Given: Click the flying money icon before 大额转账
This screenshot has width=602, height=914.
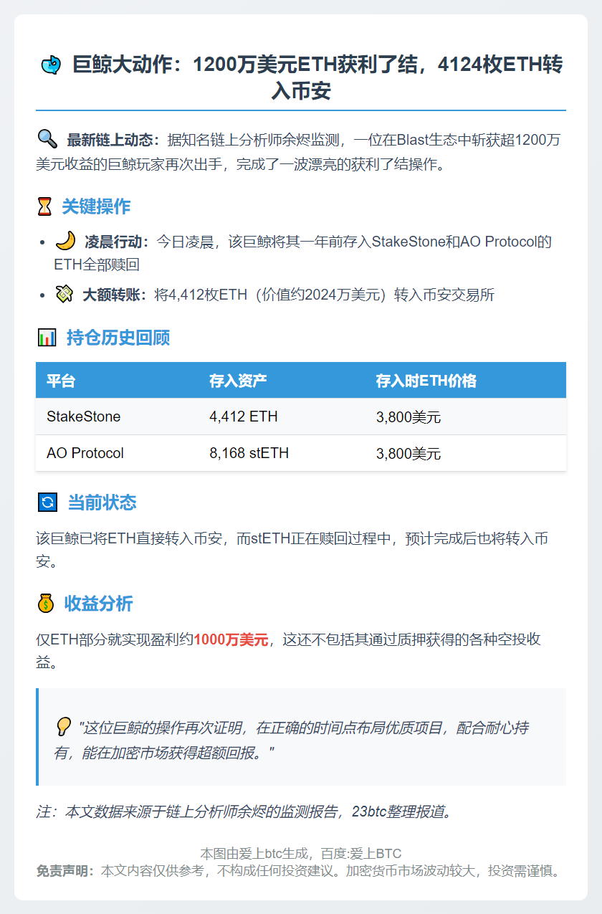Looking at the screenshot, I should click(x=64, y=294).
